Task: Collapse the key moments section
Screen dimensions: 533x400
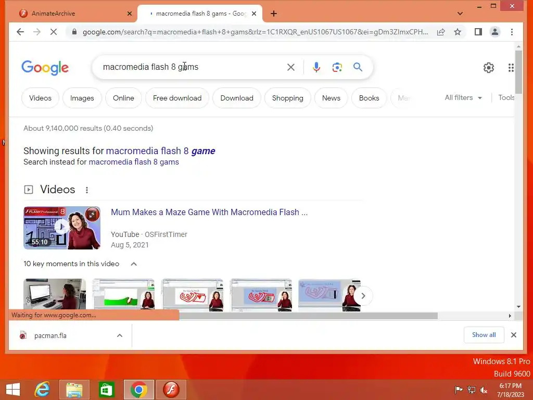Action: [134, 264]
